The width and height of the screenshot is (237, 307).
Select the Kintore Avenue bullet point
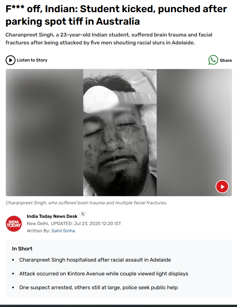[104, 274]
